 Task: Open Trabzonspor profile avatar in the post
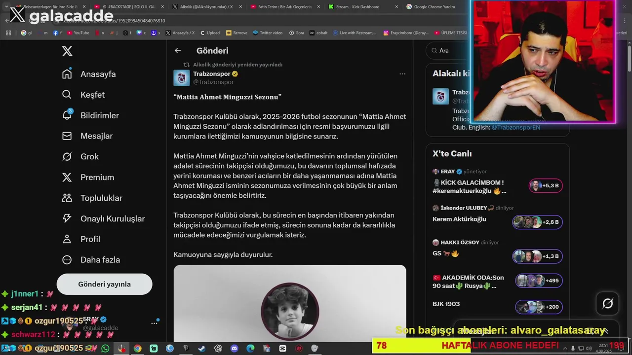pyautogui.click(x=181, y=78)
